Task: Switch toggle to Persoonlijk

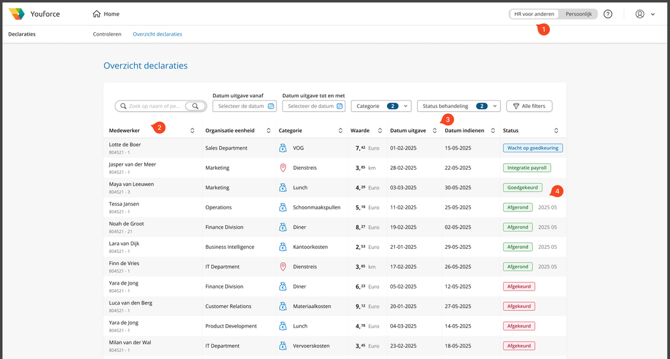Action: coord(577,14)
